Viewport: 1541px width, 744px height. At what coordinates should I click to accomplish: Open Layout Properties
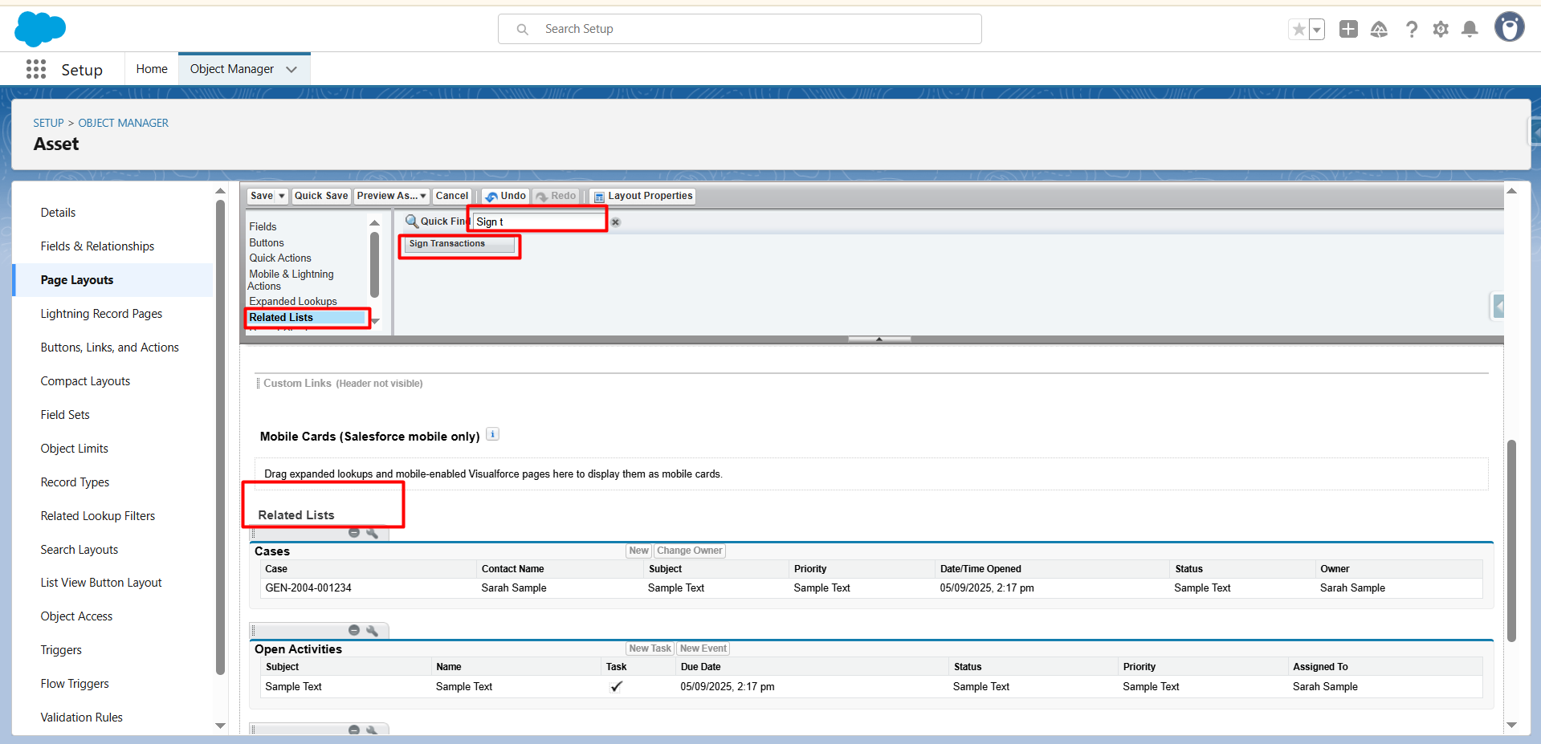643,196
